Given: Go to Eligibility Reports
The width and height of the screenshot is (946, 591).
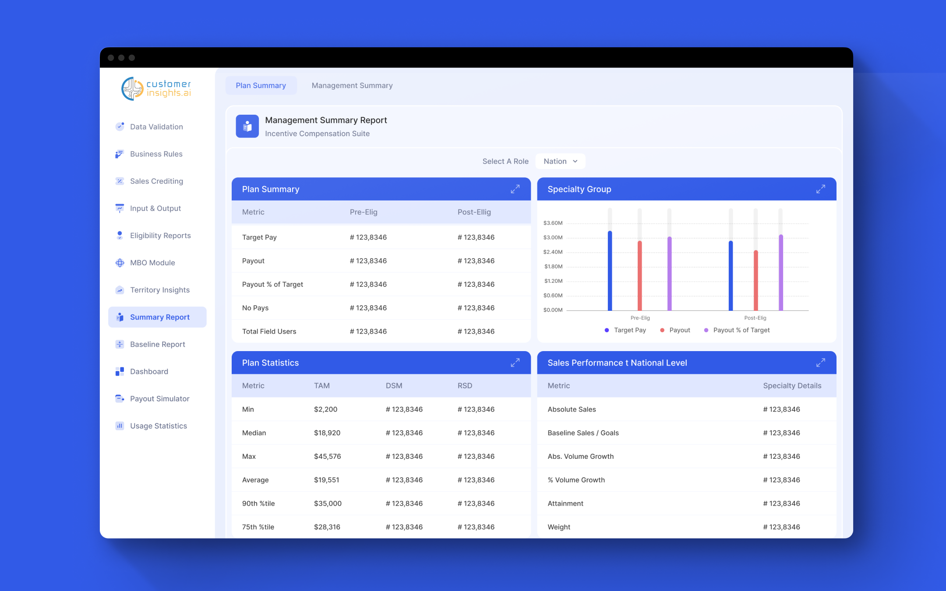Looking at the screenshot, I should (x=160, y=236).
